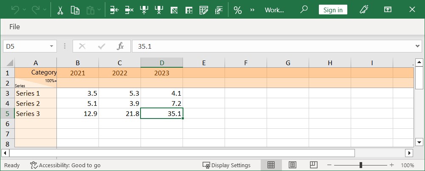
Task: Open the File menu
Action: click(14, 27)
